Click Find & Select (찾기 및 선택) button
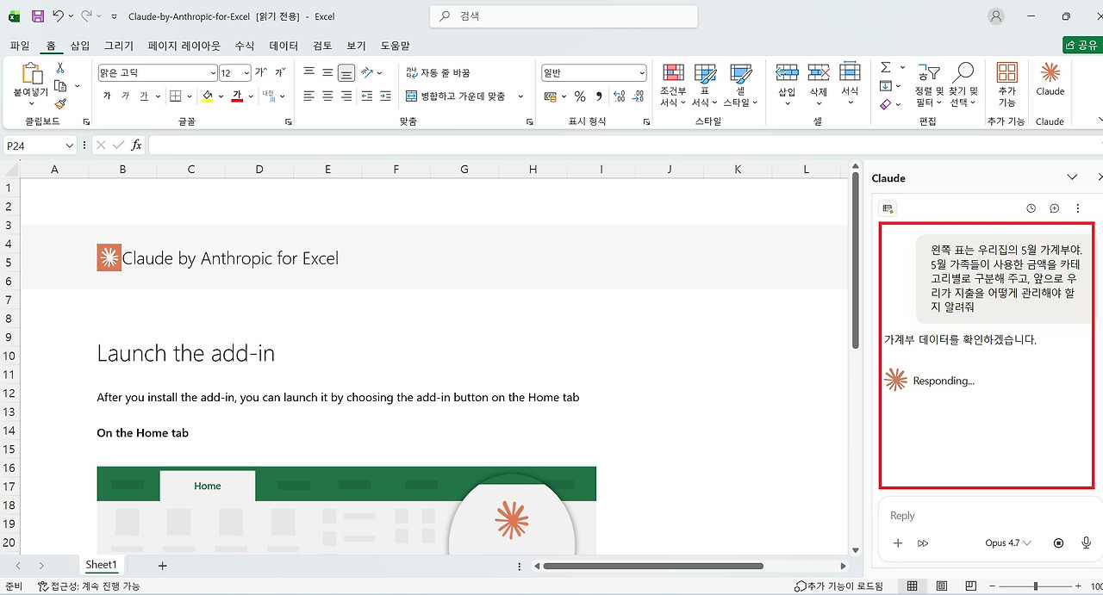 (x=963, y=85)
